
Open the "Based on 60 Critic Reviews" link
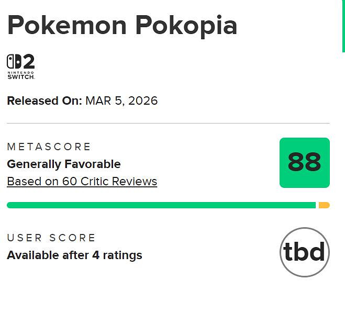[82, 182]
